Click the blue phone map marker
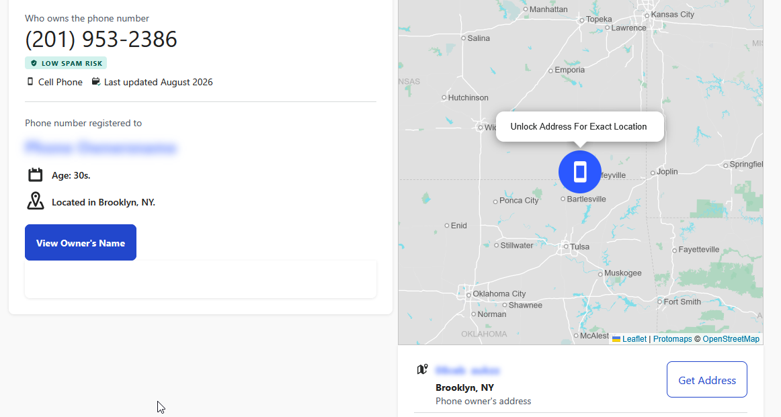The width and height of the screenshot is (781, 417). pos(580,172)
